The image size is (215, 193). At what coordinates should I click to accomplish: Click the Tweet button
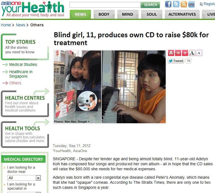[176, 61]
